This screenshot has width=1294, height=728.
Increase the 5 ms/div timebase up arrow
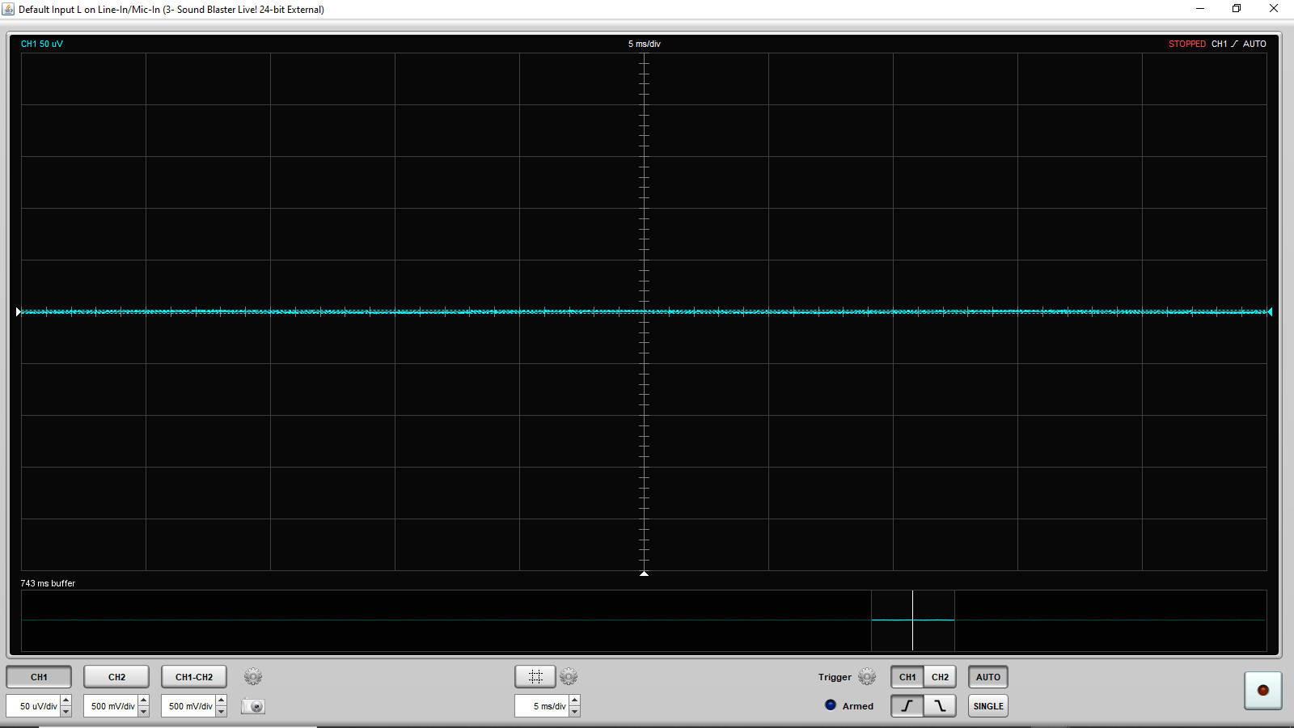coord(575,700)
